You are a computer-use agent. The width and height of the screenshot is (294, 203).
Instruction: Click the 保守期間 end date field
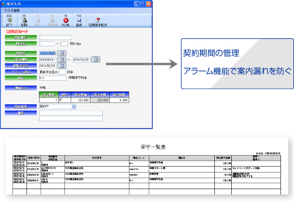81,60
